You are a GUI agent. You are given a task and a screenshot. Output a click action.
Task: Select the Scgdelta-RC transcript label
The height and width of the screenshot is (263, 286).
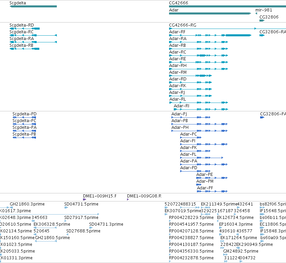coord(22,32)
